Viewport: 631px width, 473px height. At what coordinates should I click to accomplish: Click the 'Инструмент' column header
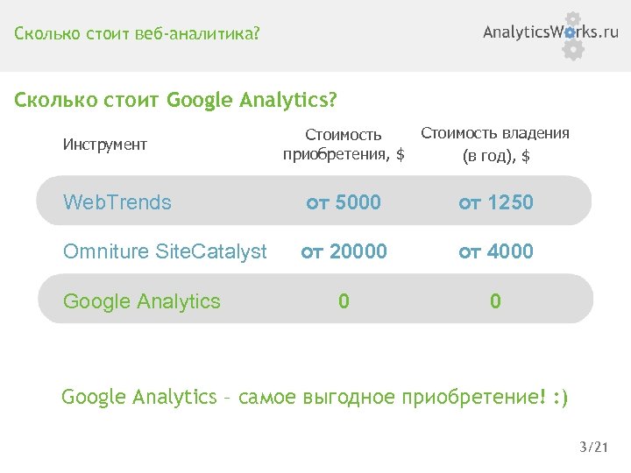pos(105,144)
